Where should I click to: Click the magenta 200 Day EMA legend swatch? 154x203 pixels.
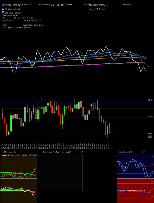tap(3, 12)
